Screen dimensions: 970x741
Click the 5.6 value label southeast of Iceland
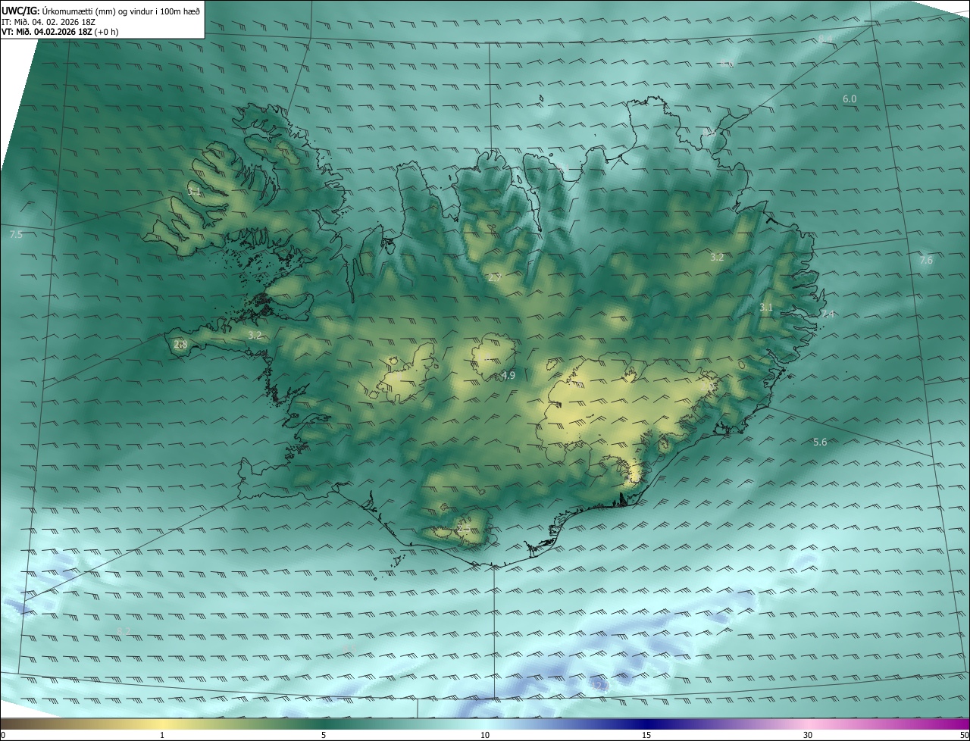click(x=820, y=442)
